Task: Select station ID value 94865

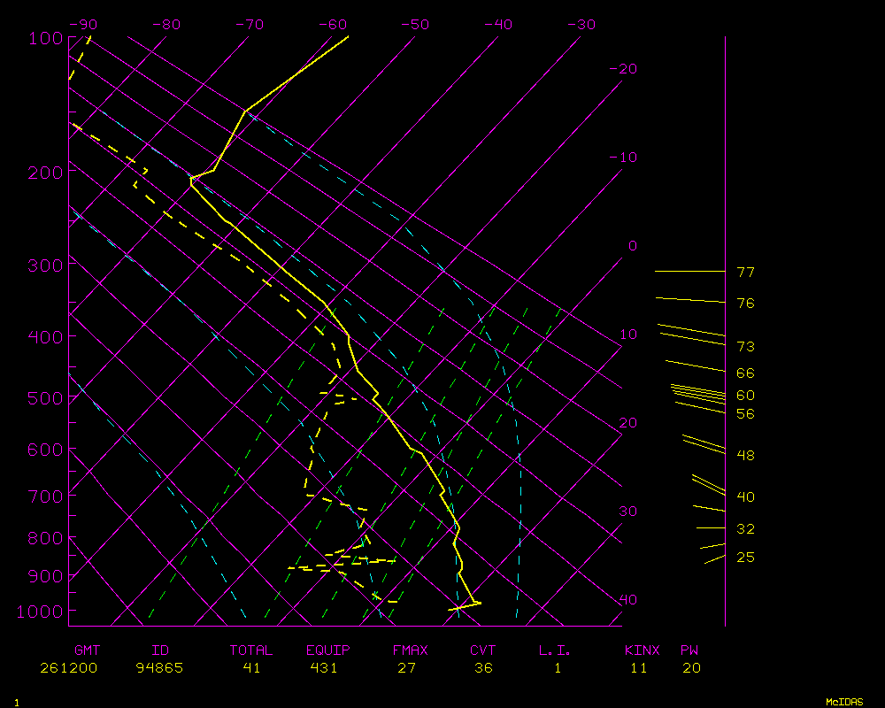Action: tap(160, 668)
